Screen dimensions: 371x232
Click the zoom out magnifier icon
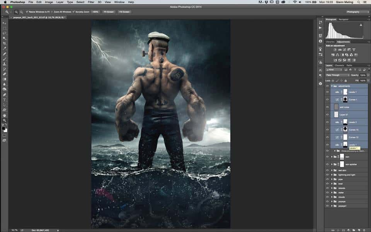(x=21, y=12)
